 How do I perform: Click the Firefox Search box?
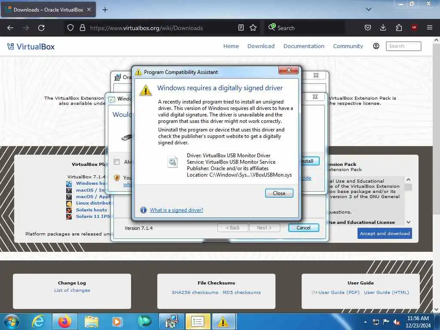click(305, 28)
